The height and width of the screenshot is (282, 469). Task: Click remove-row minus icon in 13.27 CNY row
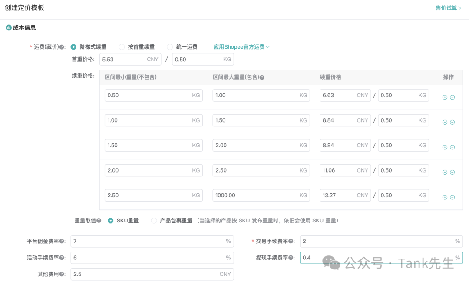[452, 197]
